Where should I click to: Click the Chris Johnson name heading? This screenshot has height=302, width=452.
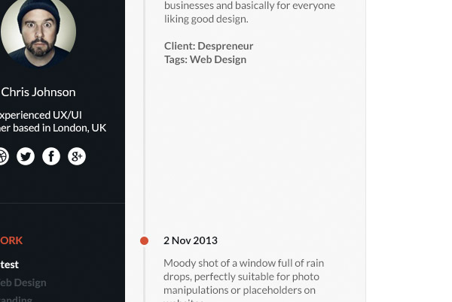pyautogui.click(x=38, y=92)
